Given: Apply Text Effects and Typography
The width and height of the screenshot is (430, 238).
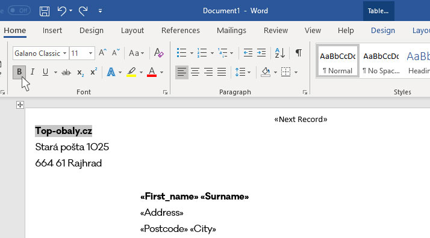Looking at the screenshot, I should coord(111,72).
